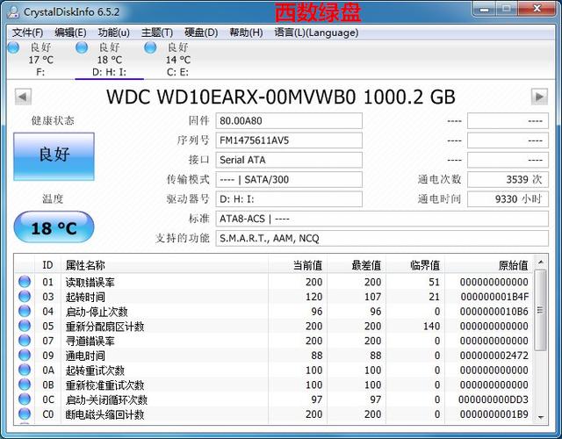Select the 重新校准重试次数 row

click(x=274, y=385)
